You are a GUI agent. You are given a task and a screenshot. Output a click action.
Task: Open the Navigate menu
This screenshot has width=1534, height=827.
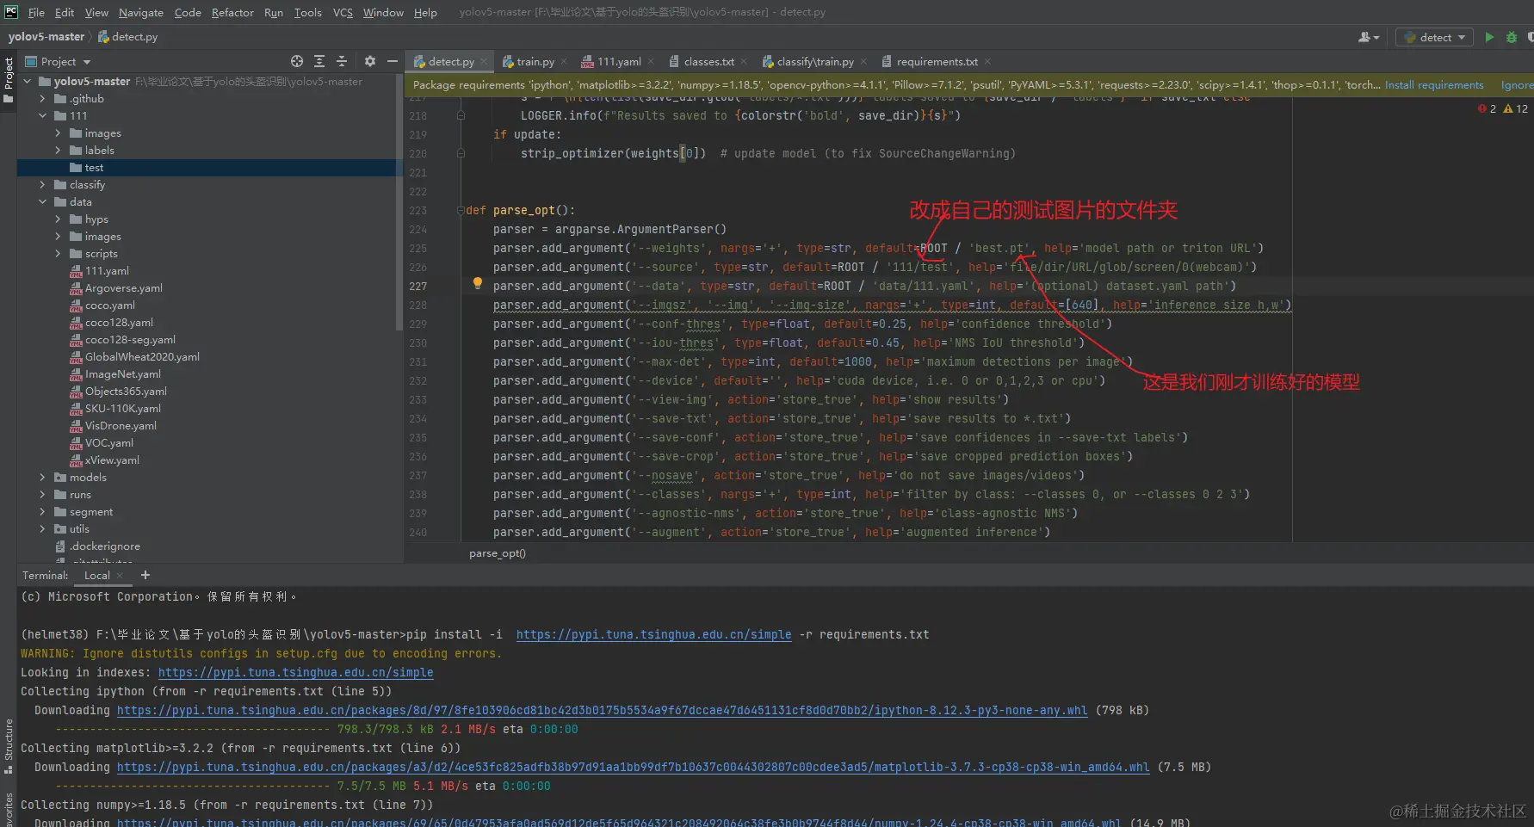pos(141,12)
